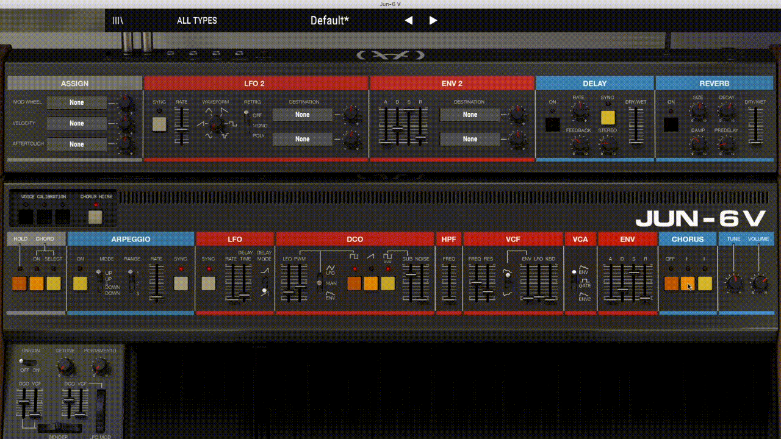The height and width of the screenshot is (439, 781).
Task: Click the Reverb Decay knob
Action: 726,112
